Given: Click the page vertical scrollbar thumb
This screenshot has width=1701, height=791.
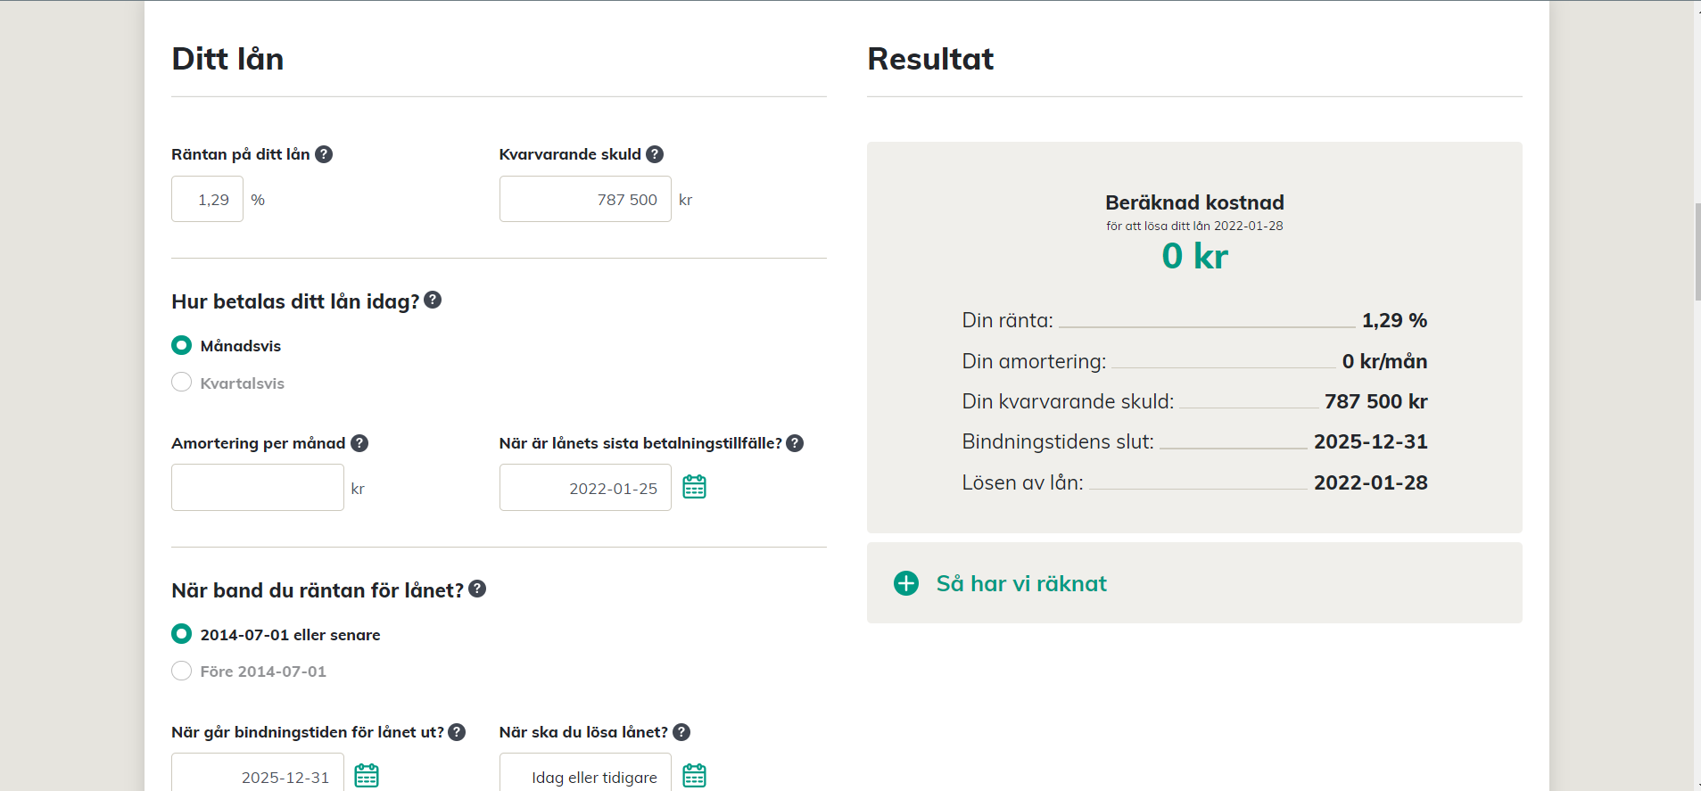Looking at the screenshot, I should [1697, 251].
